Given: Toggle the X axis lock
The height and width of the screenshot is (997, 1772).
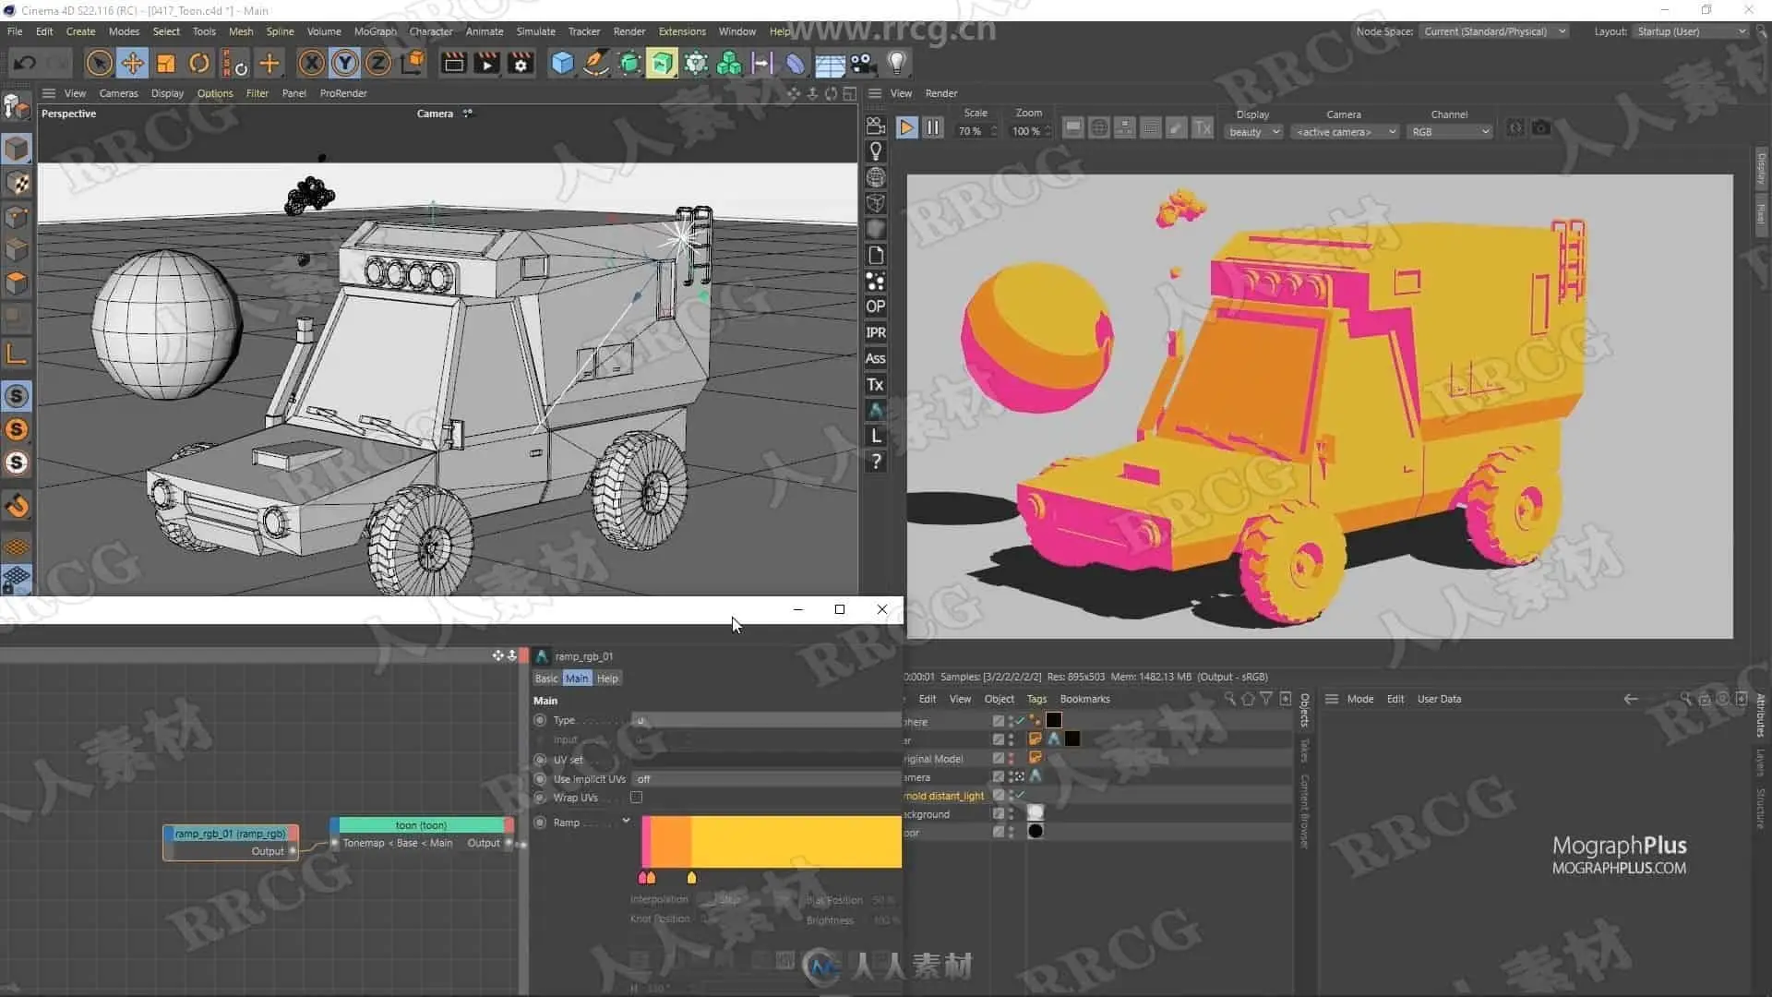Looking at the screenshot, I should pyautogui.click(x=312, y=63).
